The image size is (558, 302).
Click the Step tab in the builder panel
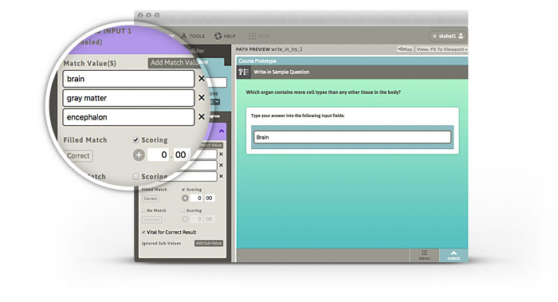point(203,62)
